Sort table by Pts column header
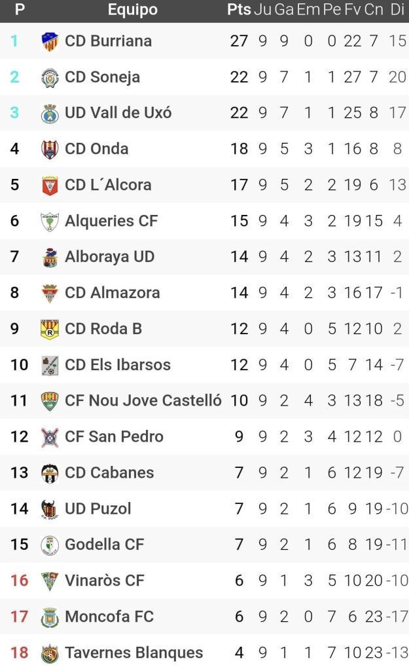Viewport: 409px width, 671px height. tap(239, 10)
